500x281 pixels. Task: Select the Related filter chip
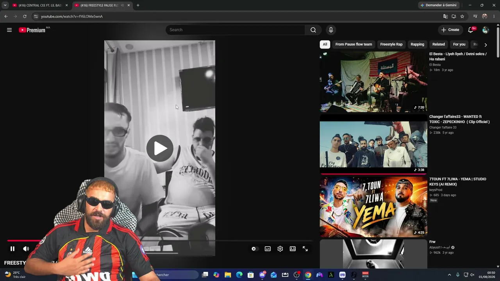click(438, 44)
